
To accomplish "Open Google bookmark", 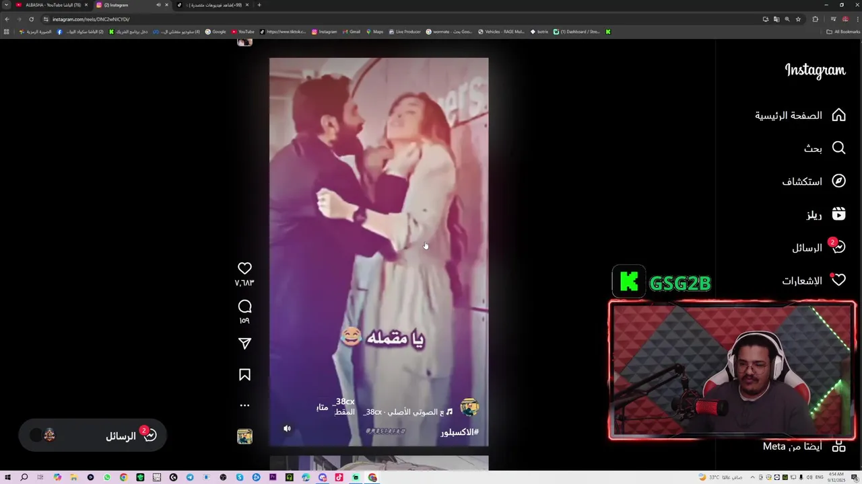I will pyautogui.click(x=215, y=32).
